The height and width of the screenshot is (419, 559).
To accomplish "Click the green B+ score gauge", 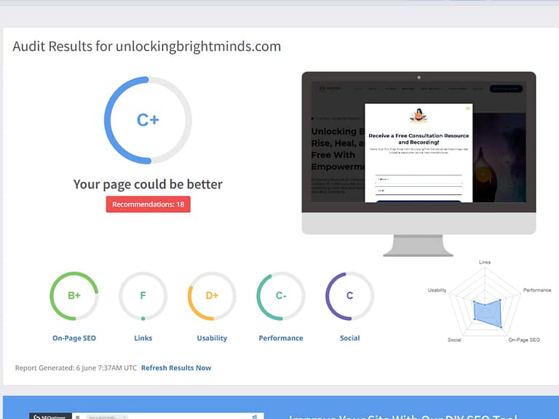I will [x=74, y=295].
